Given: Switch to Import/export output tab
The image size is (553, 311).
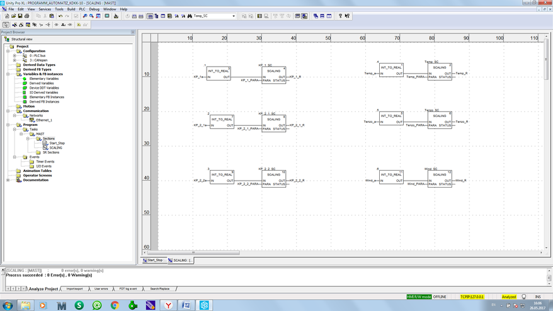Looking at the screenshot, I should tap(75, 289).
